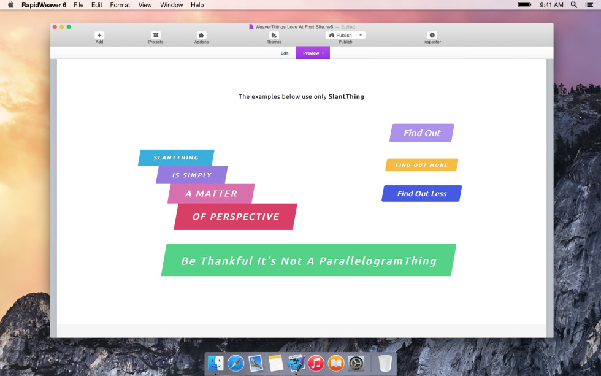Click the purple IS SIMPLY banner
Image resolution: width=601 pixels, height=376 pixels.
[x=191, y=175]
